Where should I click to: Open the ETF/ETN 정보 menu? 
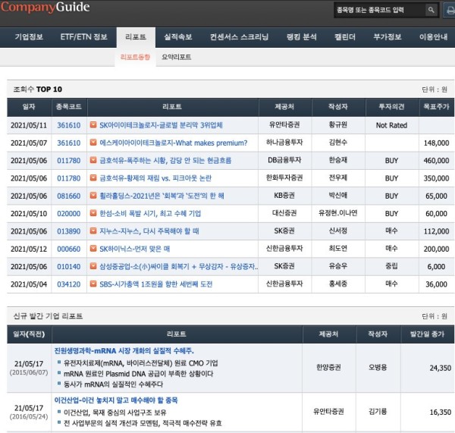point(84,37)
